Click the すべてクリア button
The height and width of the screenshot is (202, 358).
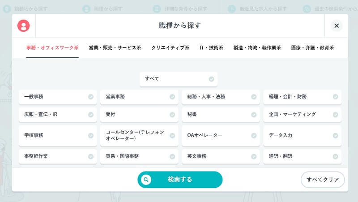(323, 180)
